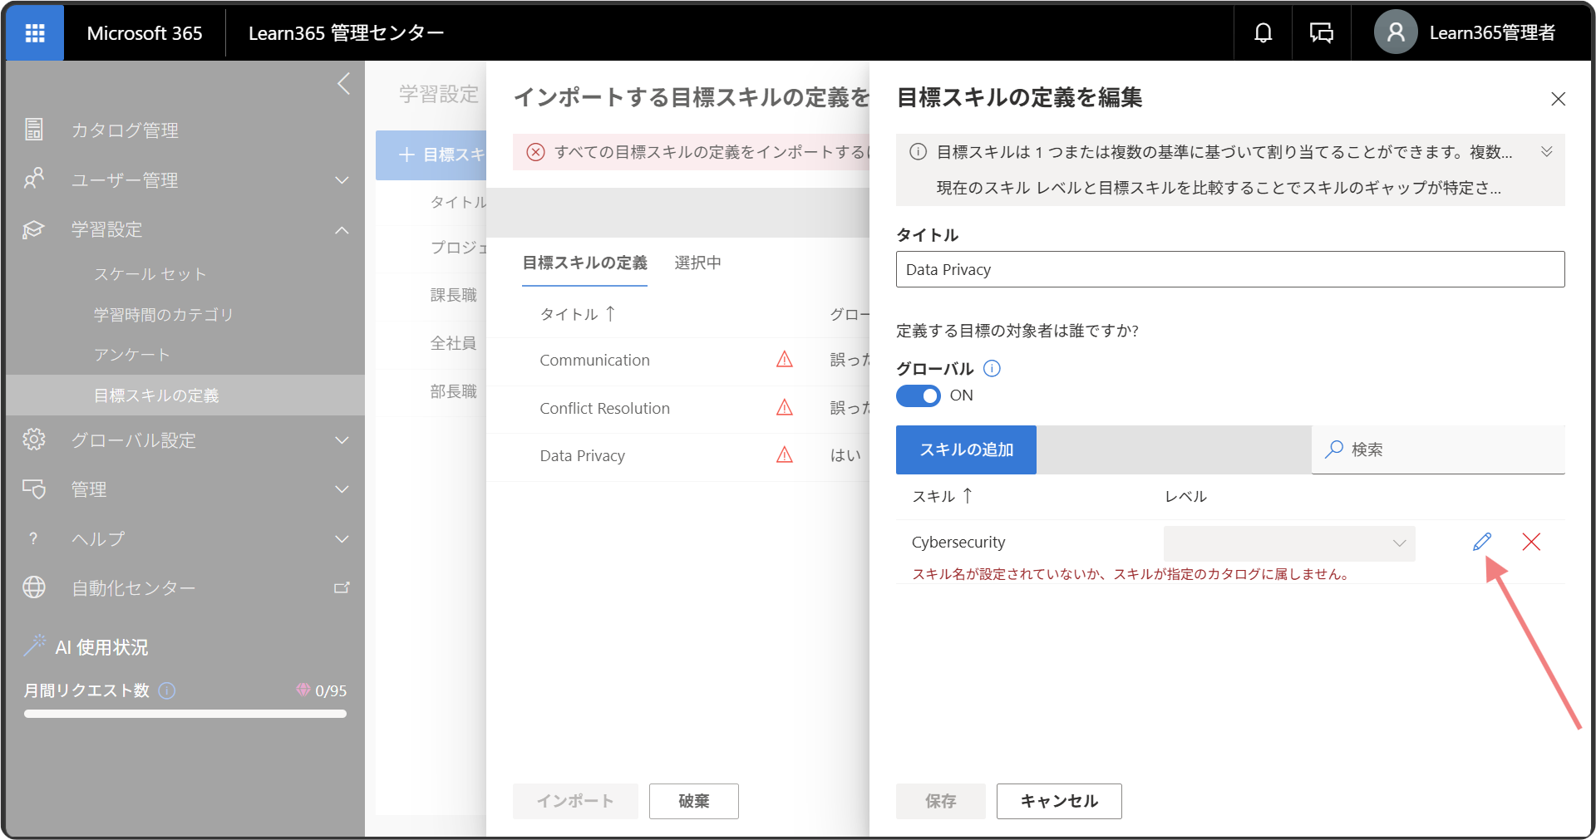Click the title field containing Data Privacy
The image size is (1596, 840).
point(1230,269)
